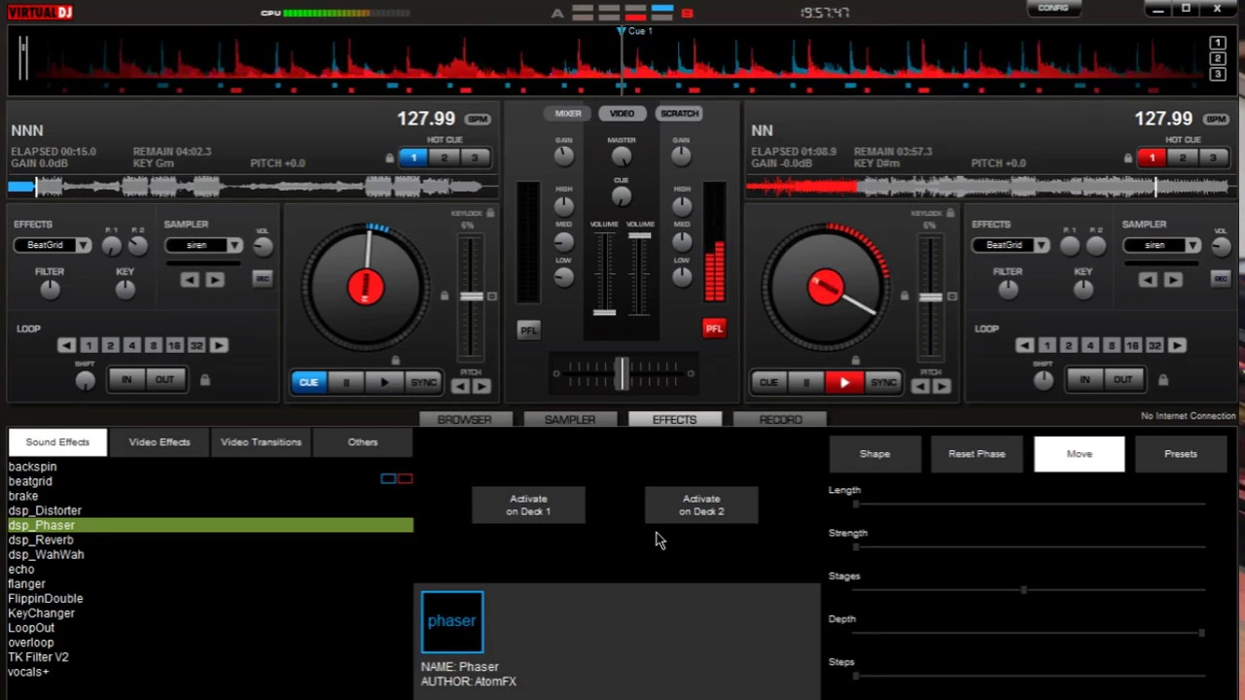The height and width of the screenshot is (700, 1245).
Task: Set left deck loop length to 32
Action: [x=196, y=345]
